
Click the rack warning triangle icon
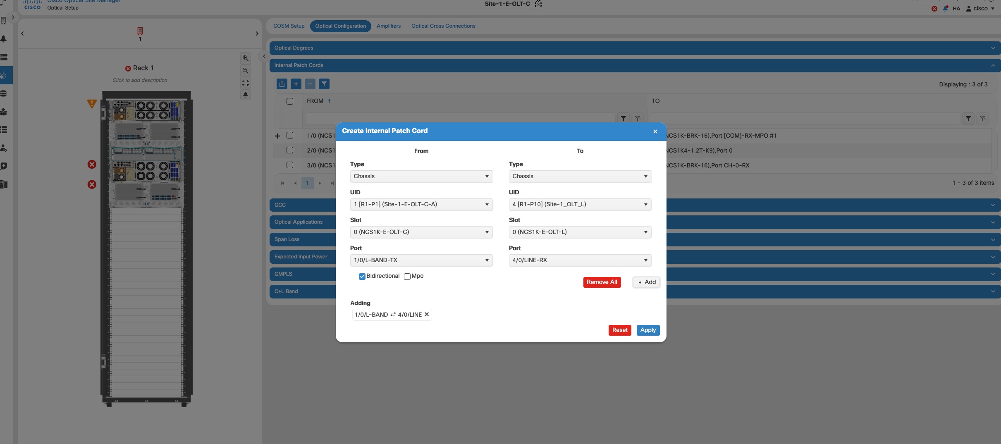point(92,104)
